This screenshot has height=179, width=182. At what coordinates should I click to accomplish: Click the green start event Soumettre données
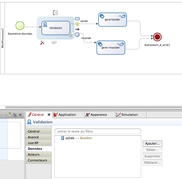tap(20, 26)
